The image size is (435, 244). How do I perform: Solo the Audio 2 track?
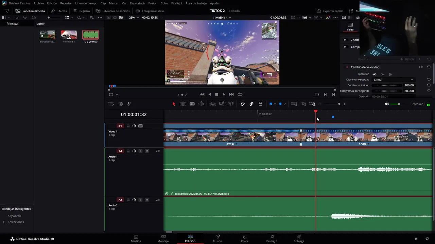tap(140, 200)
